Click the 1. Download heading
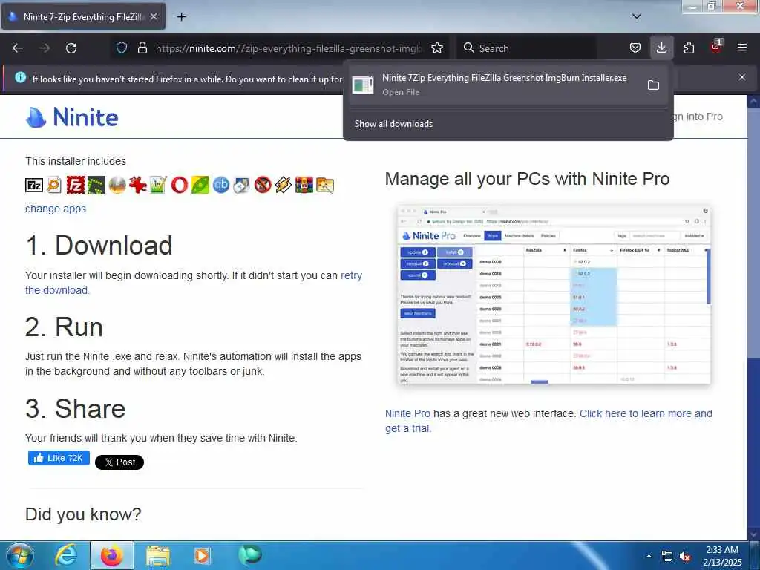760x570 pixels. 99,245
